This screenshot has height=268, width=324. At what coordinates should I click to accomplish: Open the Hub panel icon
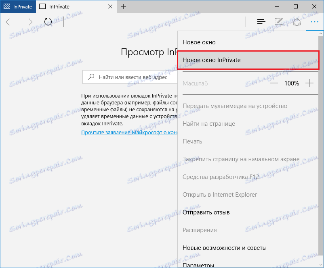(261, 22)
